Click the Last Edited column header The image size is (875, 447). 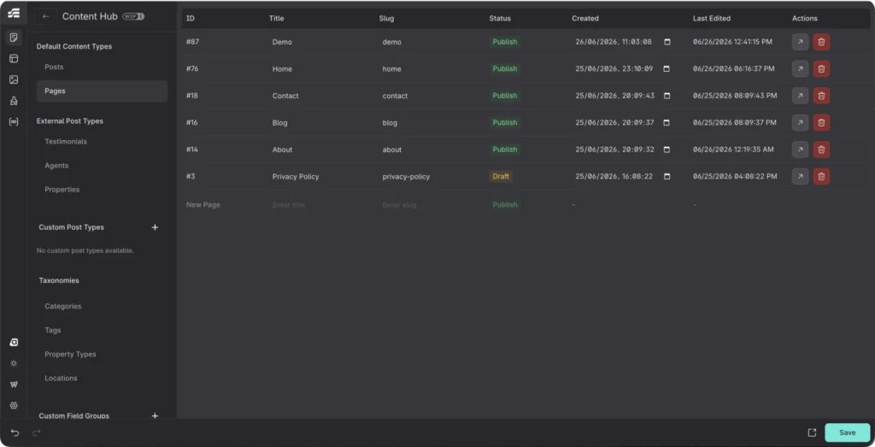tap(712, 19)
